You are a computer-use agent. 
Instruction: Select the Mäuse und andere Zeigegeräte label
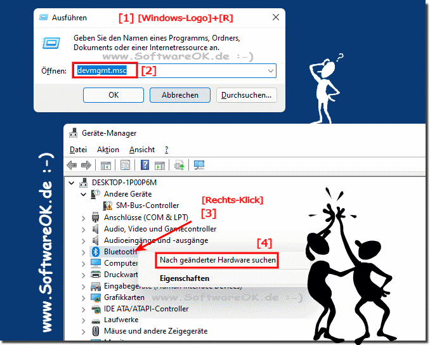(156, 331)
